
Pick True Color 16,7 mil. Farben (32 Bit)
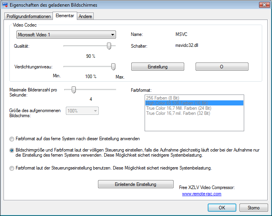178,113
